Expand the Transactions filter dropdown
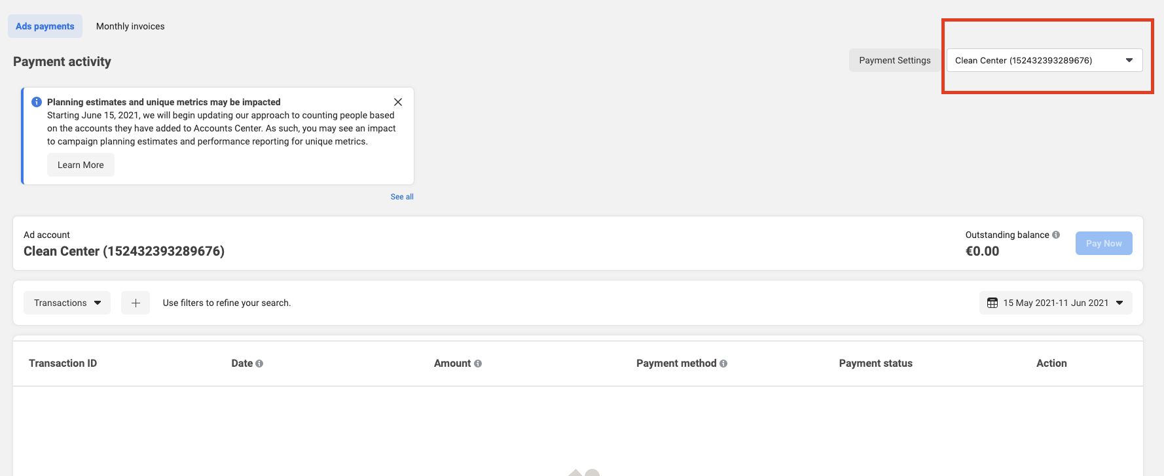This screenshot has width=1164, height=476. pyautogui.click(x=67, y=303)
